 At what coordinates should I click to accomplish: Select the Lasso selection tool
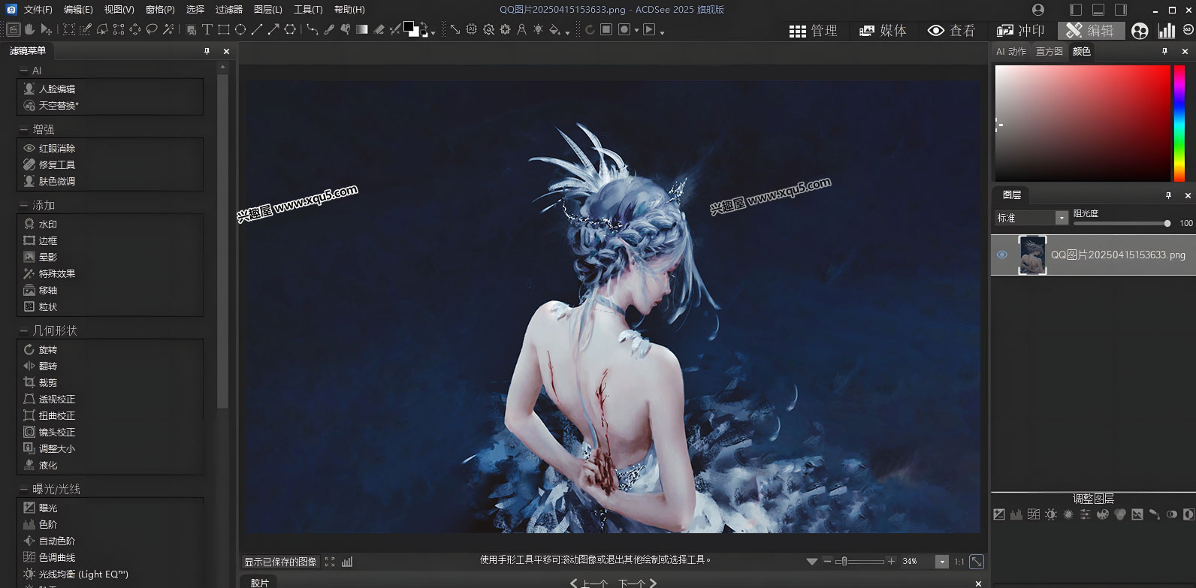pyautogui.click(x=151, y=29)
